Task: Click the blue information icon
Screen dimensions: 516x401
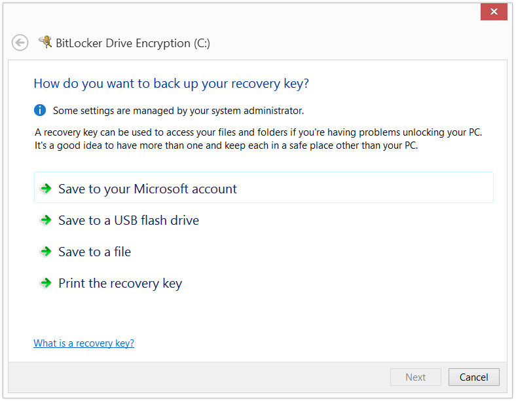Action: (x=40, y=110)
